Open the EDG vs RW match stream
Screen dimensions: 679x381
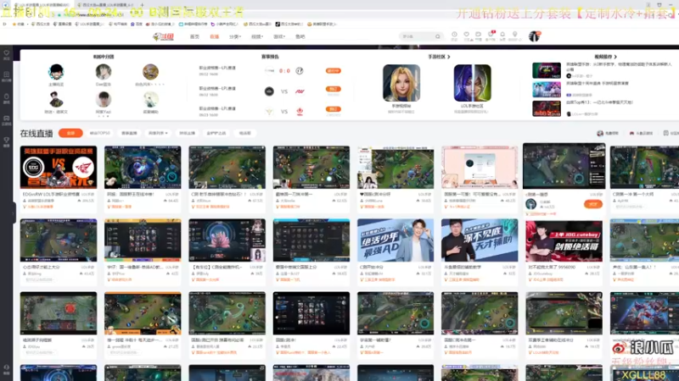coord(59,167)
